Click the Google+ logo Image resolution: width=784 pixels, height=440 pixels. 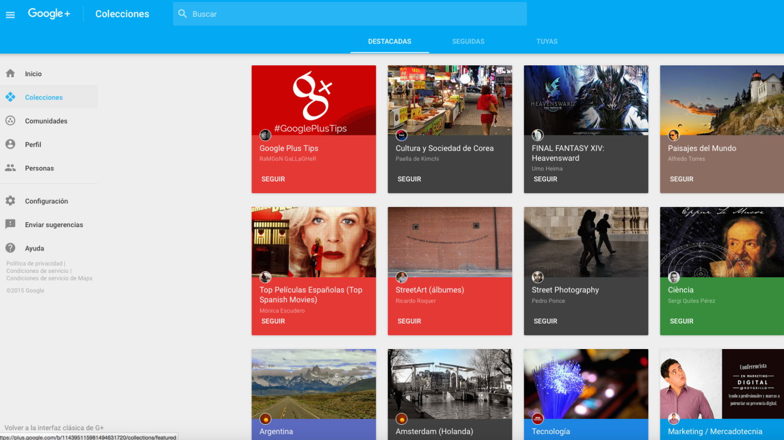coord(49,14)
